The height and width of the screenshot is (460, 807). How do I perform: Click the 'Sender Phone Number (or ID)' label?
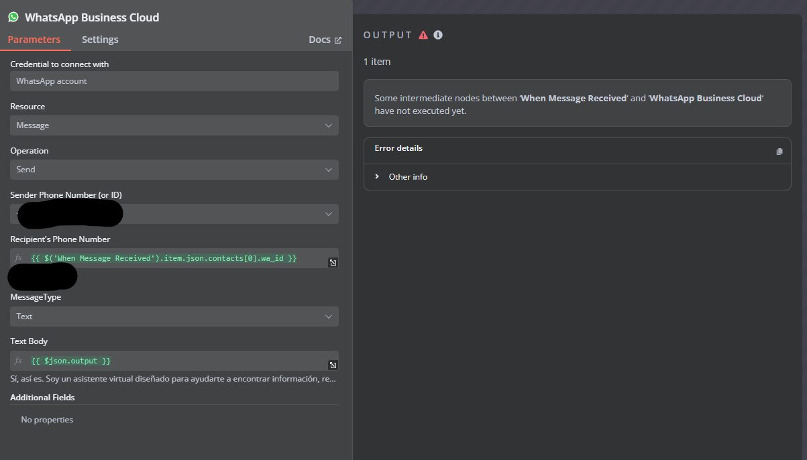(x=66, y=195)
